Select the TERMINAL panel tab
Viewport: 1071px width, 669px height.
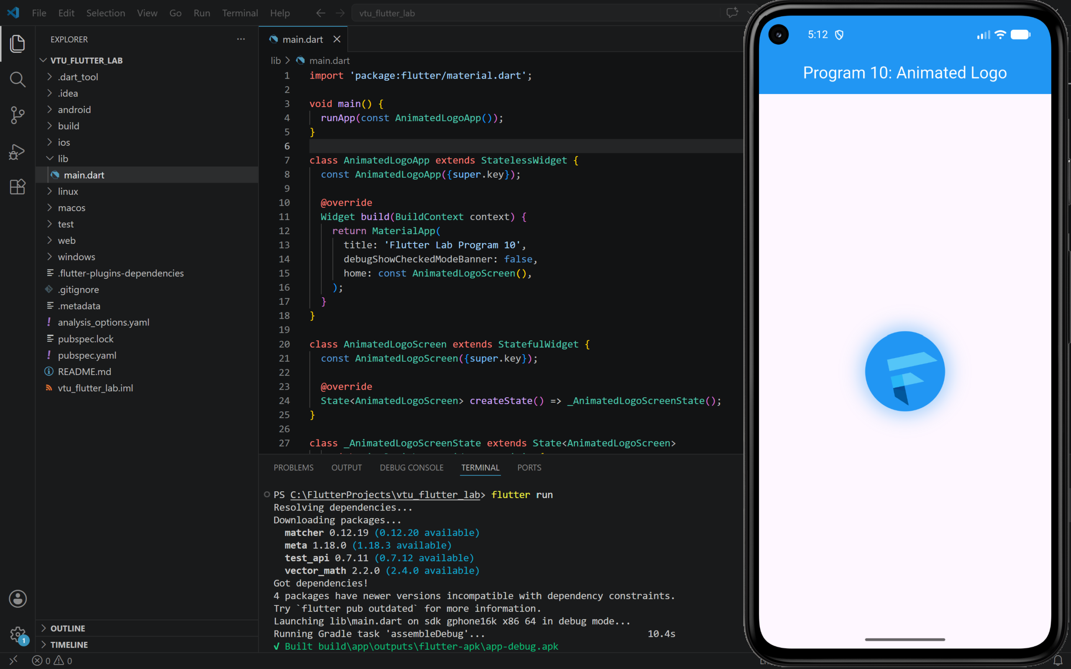click(x=480, y=468)
